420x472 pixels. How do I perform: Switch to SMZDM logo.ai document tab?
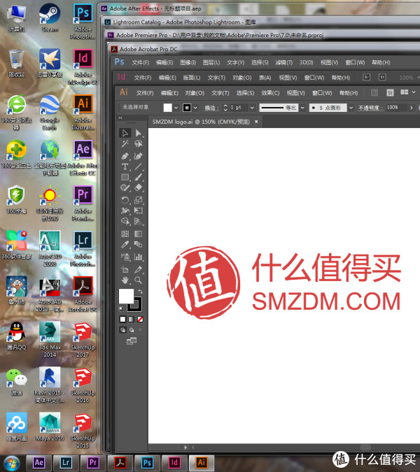[201, 122]
